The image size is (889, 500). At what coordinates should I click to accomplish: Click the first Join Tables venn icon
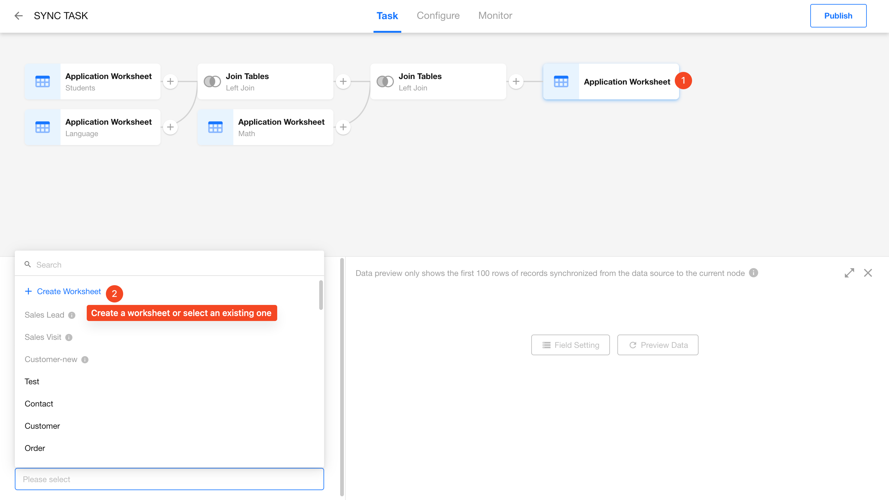(x=212, y=81)
